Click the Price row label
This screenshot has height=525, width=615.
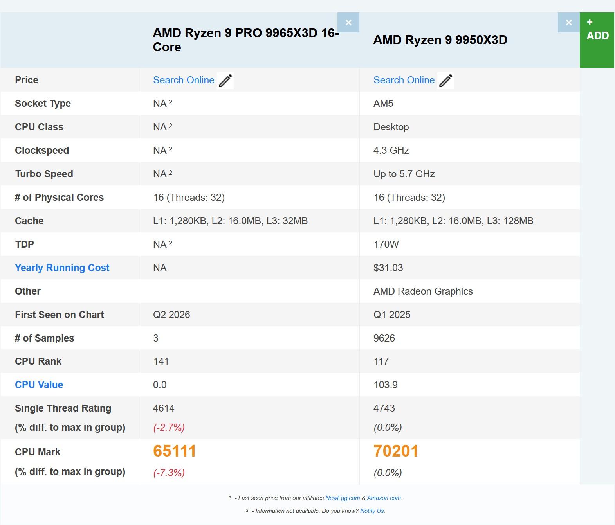[x=27, y=80]
